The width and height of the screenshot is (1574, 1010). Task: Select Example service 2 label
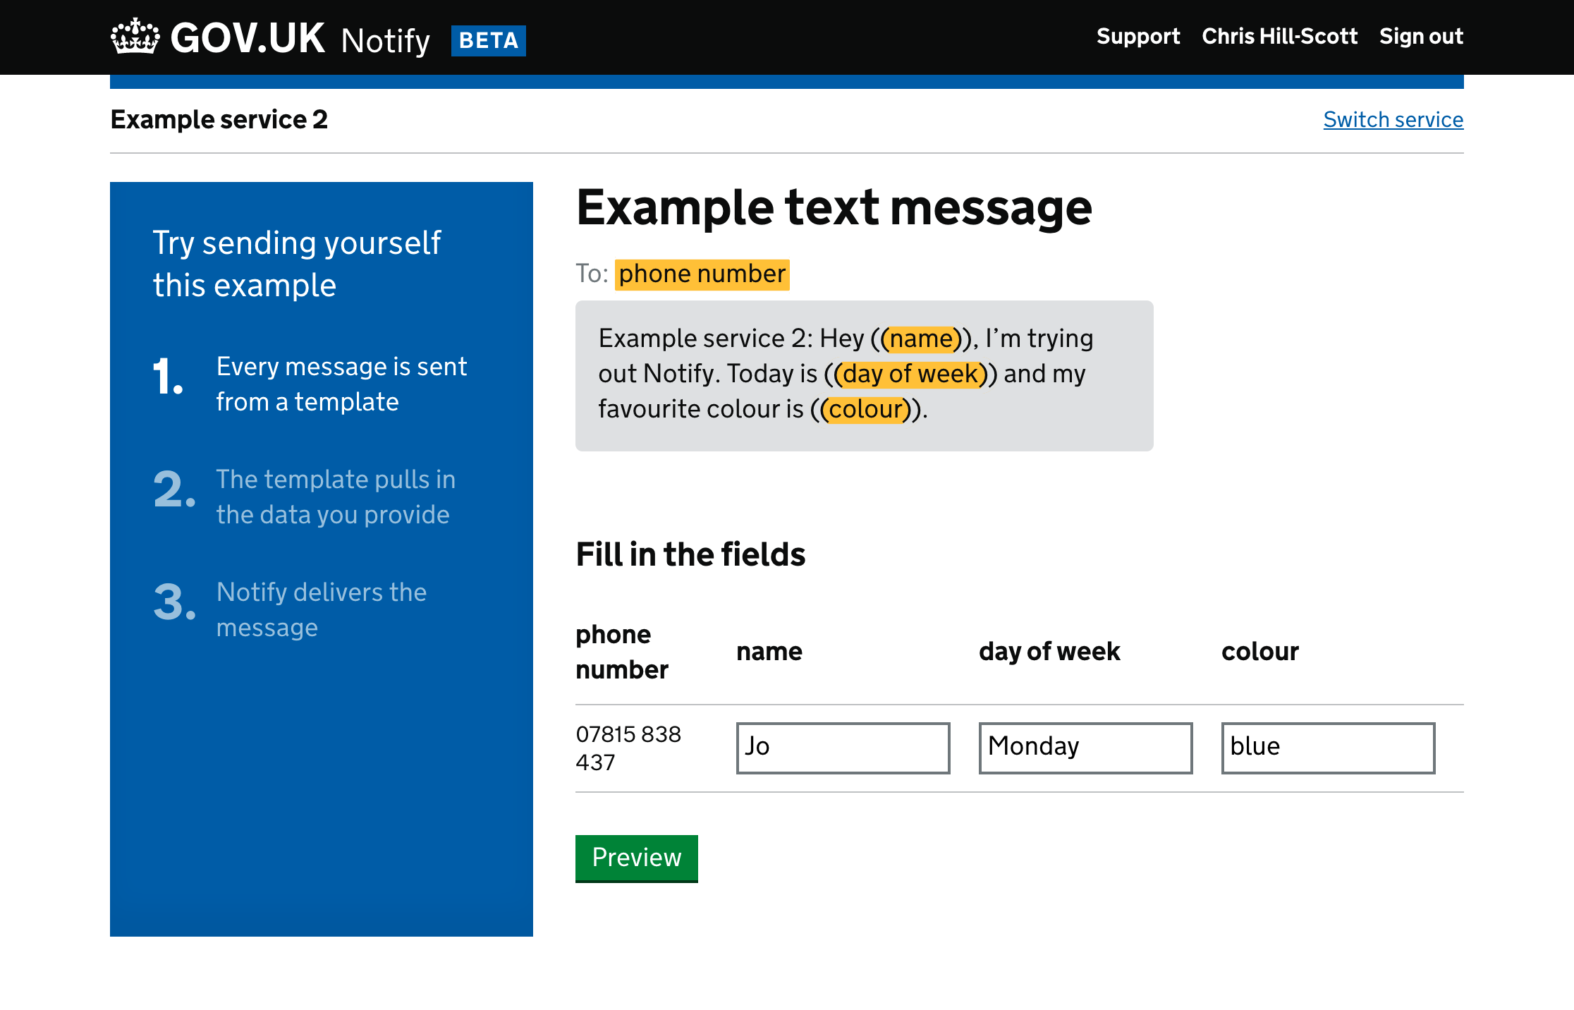pos(219,119)
